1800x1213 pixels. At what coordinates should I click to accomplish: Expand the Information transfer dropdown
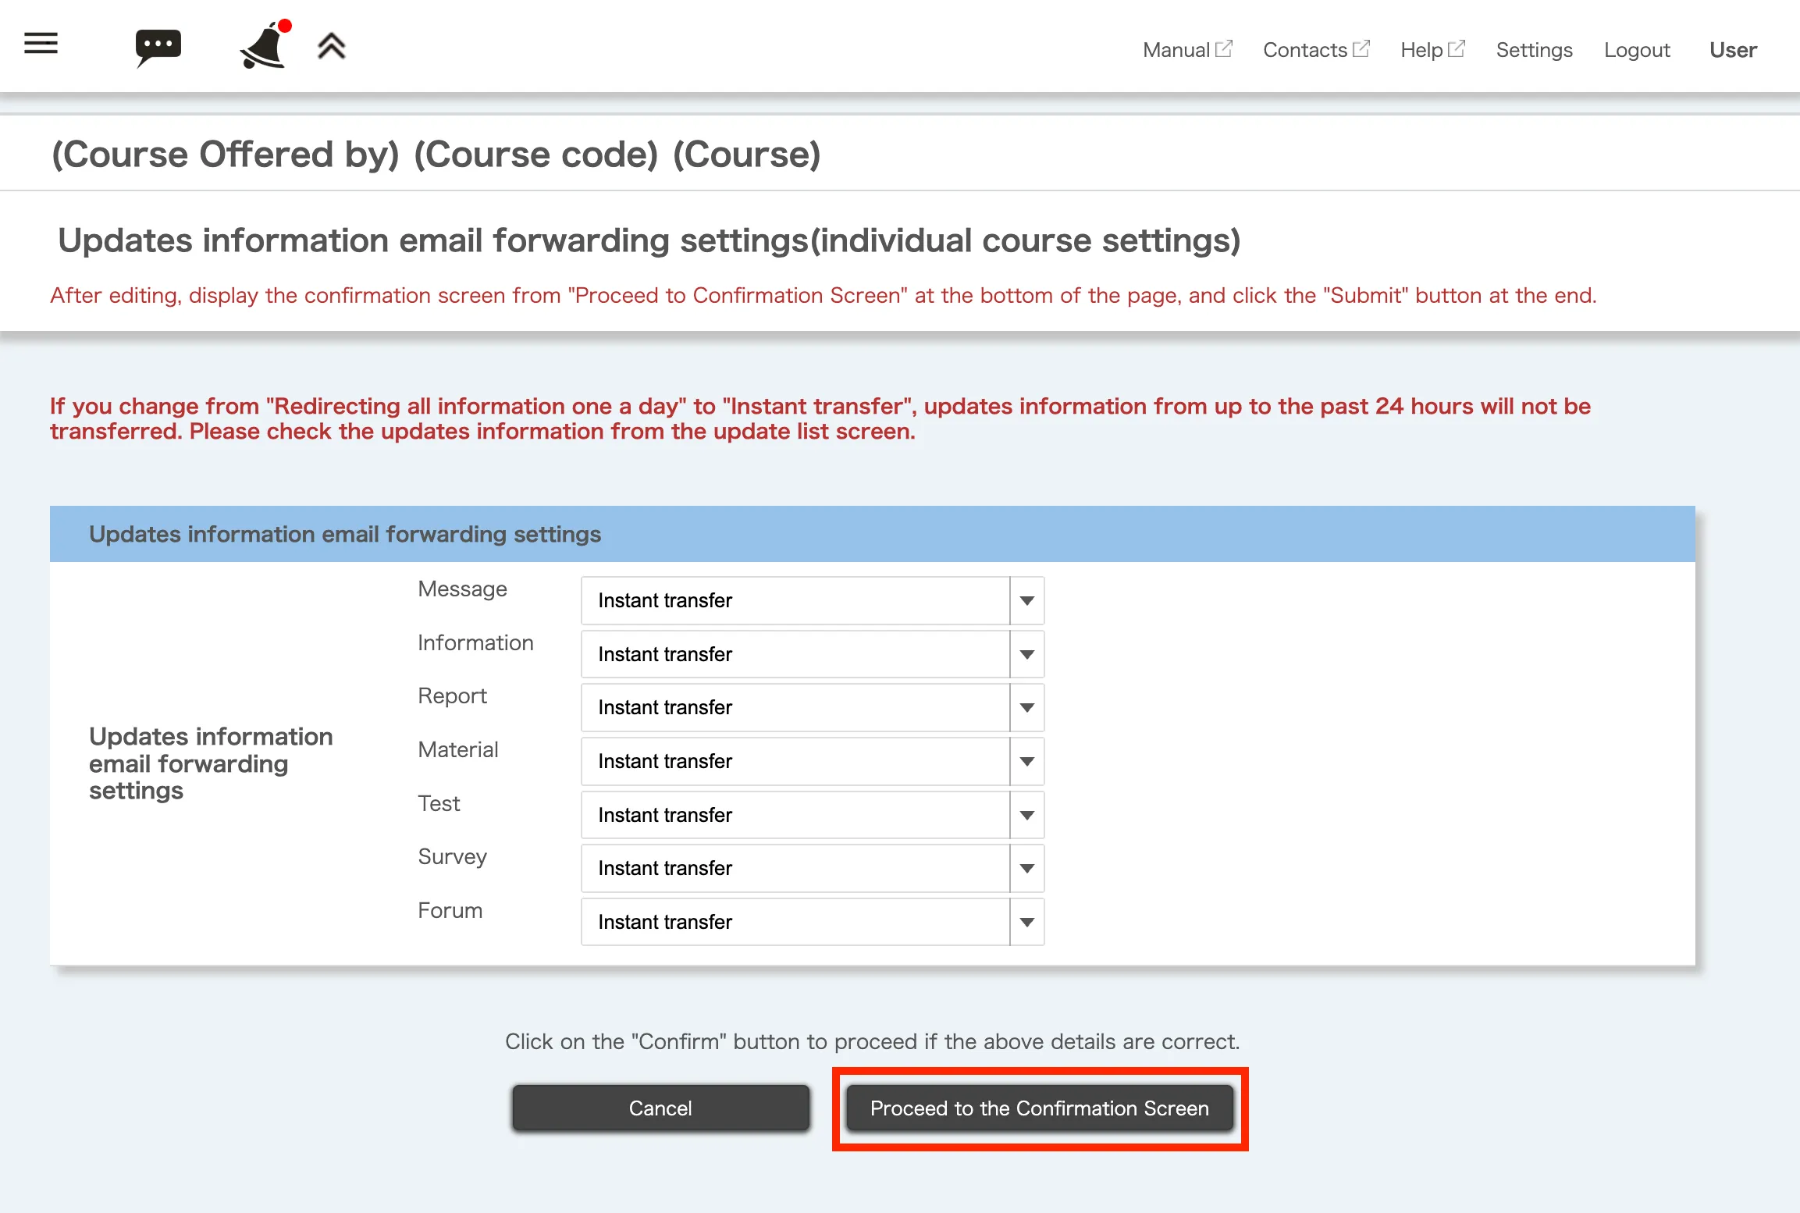pyautogui.click(x=812, y=654)
